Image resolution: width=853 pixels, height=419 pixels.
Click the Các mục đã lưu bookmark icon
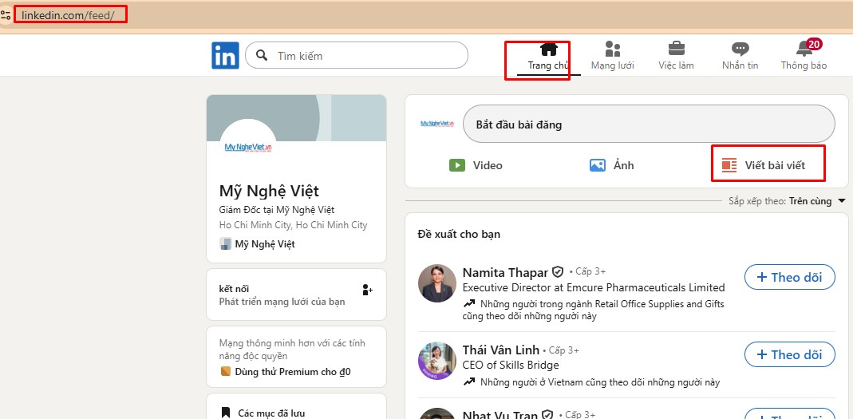click(x=226, y=413)
